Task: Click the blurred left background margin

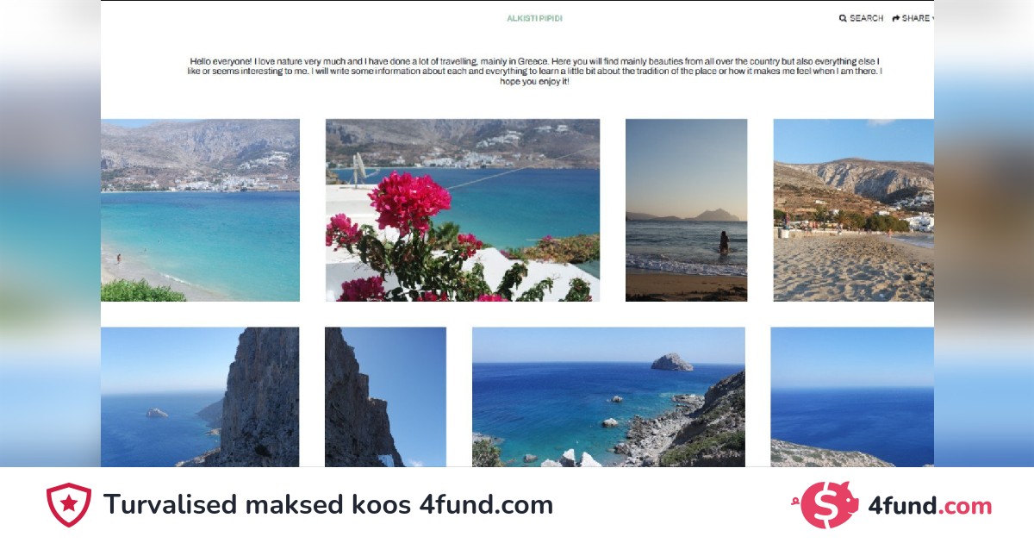Action: pos(50,233)
